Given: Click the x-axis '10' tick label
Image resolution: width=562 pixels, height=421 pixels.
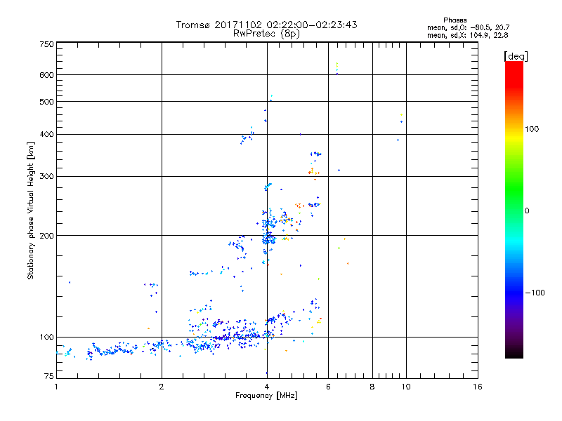Looking at the screenshot, I should [406, 387].
